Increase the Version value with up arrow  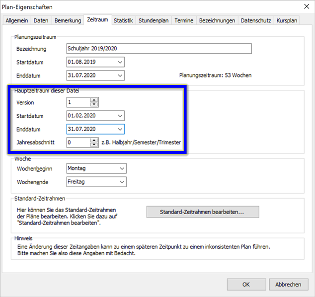point(94,100)
